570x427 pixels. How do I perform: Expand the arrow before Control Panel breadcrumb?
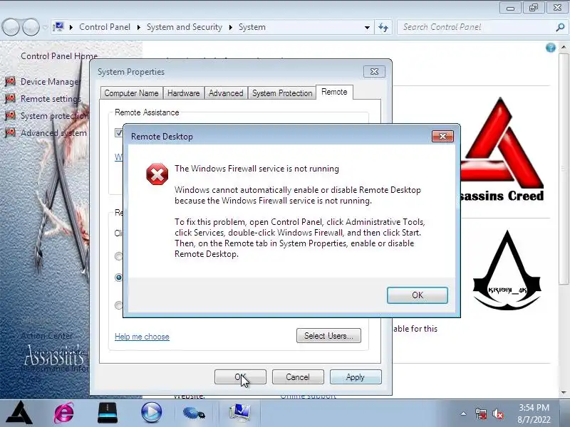pyautogui.click(x=71, y=27)
